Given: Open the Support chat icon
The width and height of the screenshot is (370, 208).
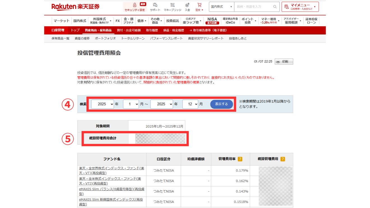Looking at the screenshot, I should click(155, 5).
